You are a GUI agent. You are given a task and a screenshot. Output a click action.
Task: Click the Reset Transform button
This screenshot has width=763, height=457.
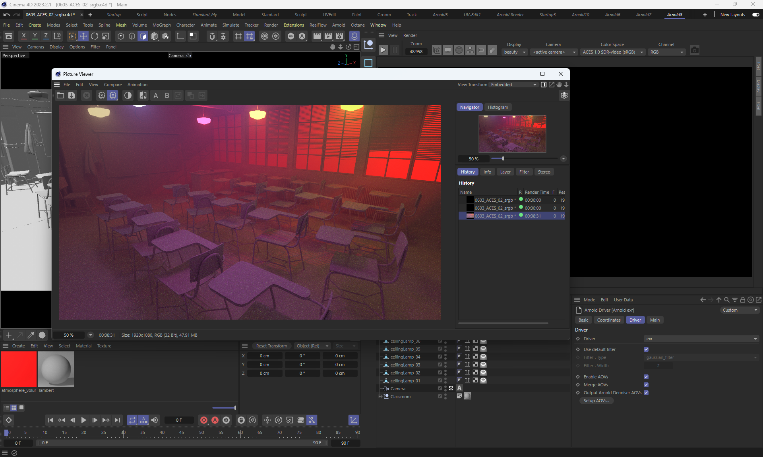pyautogui.click(x=271, y=346)
